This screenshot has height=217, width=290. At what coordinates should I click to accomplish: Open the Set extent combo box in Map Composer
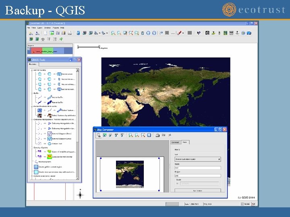[197, 159]
